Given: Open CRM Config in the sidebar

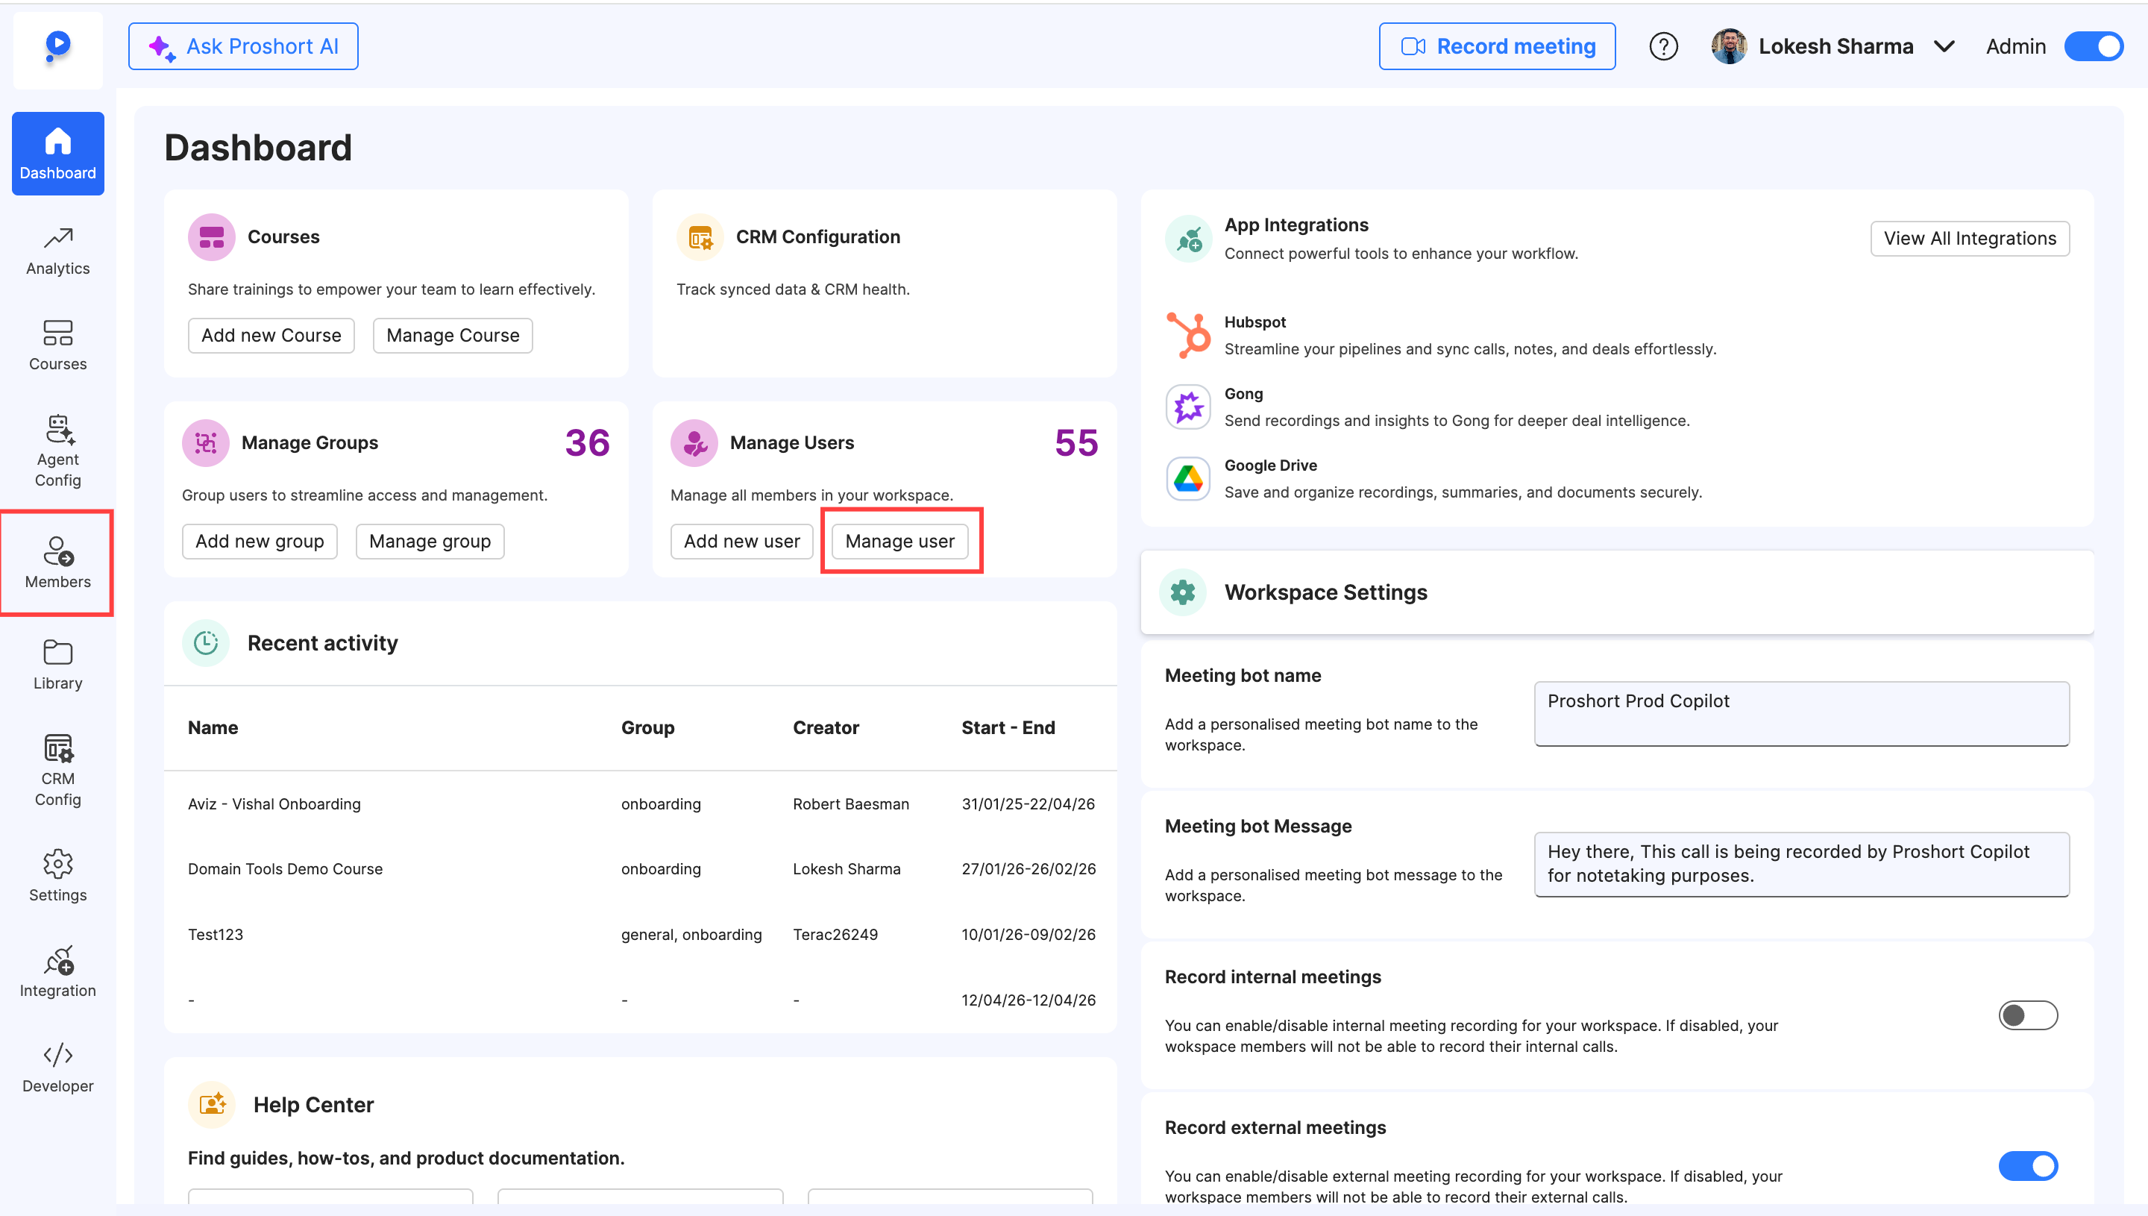Looking at the screenshot, I should (57, 770).
